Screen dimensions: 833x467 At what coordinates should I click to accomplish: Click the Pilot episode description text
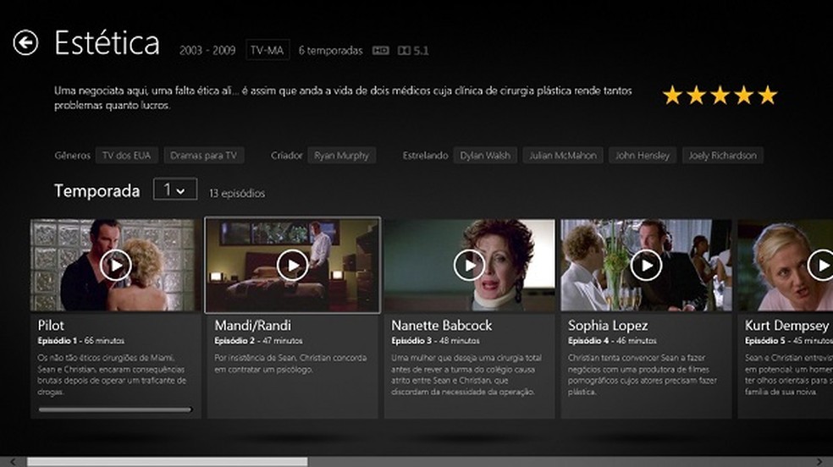point(112,375)
